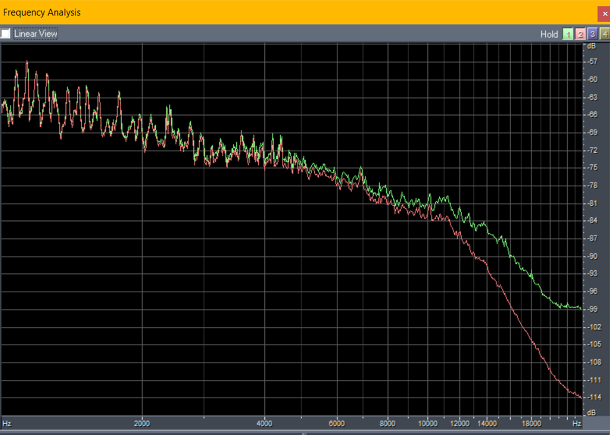This screenshot has height=435, width=610.
Task: Click the -69 dB scale label
Action: point(592,132)
